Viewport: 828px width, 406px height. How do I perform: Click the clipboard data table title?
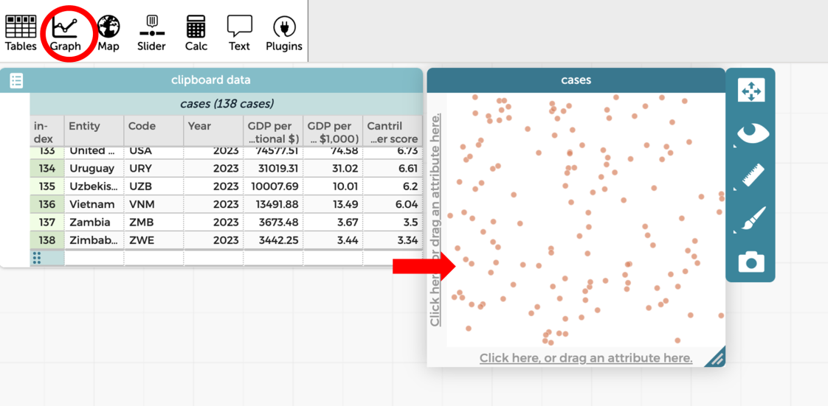[x=210, y=80]
